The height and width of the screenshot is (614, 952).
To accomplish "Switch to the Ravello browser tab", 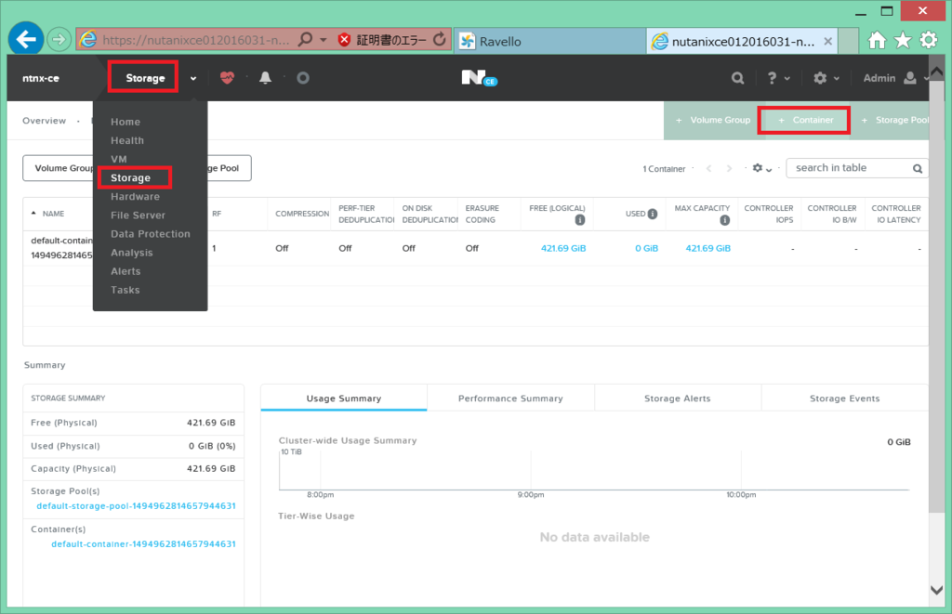I will (x=549, y=41).
